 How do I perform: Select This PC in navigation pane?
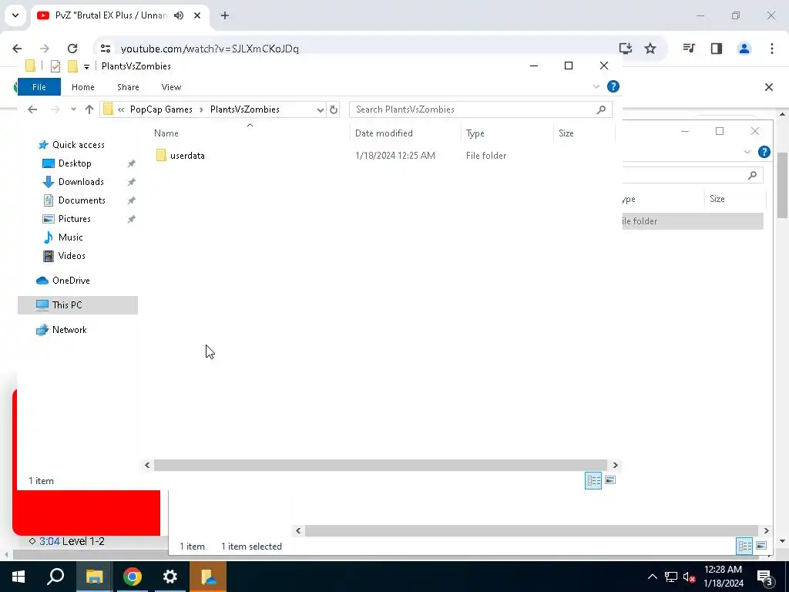tap(78, 305)
